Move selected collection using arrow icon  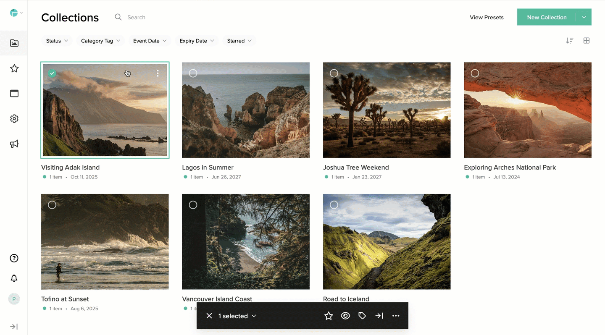point(379,316)
